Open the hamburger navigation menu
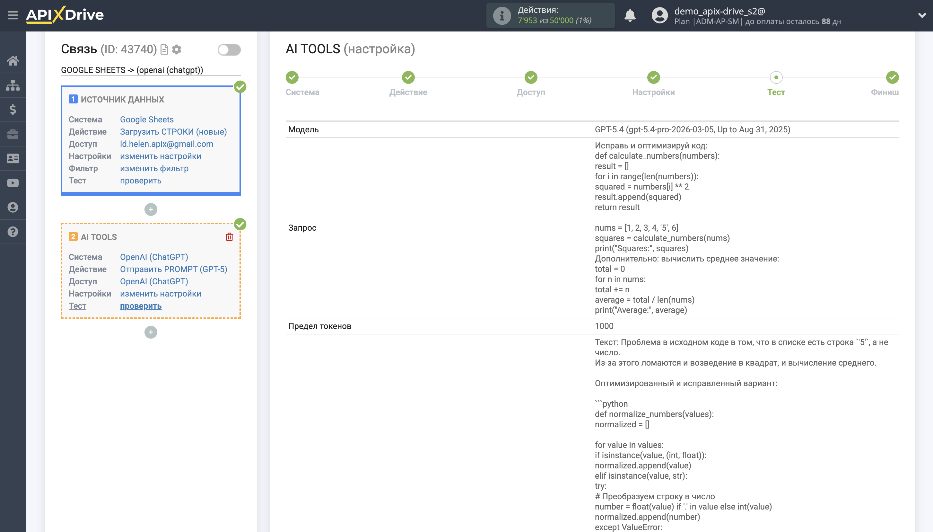933x532 pixels. [x=13, y=15]
